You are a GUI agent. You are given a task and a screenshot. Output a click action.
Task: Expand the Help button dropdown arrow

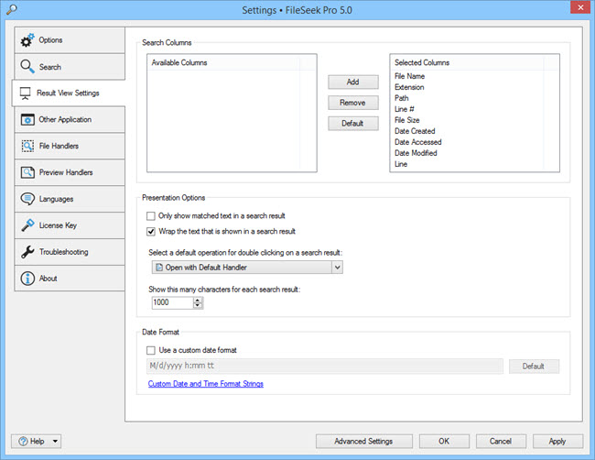[x=55, y=441]
